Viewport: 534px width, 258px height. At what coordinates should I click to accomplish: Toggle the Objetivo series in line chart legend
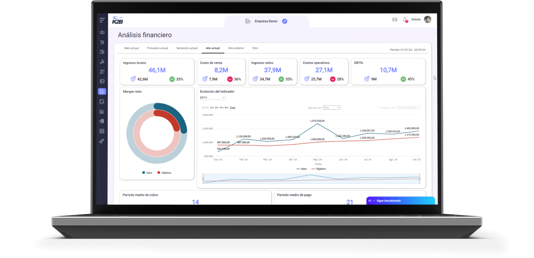click(318, 169)
